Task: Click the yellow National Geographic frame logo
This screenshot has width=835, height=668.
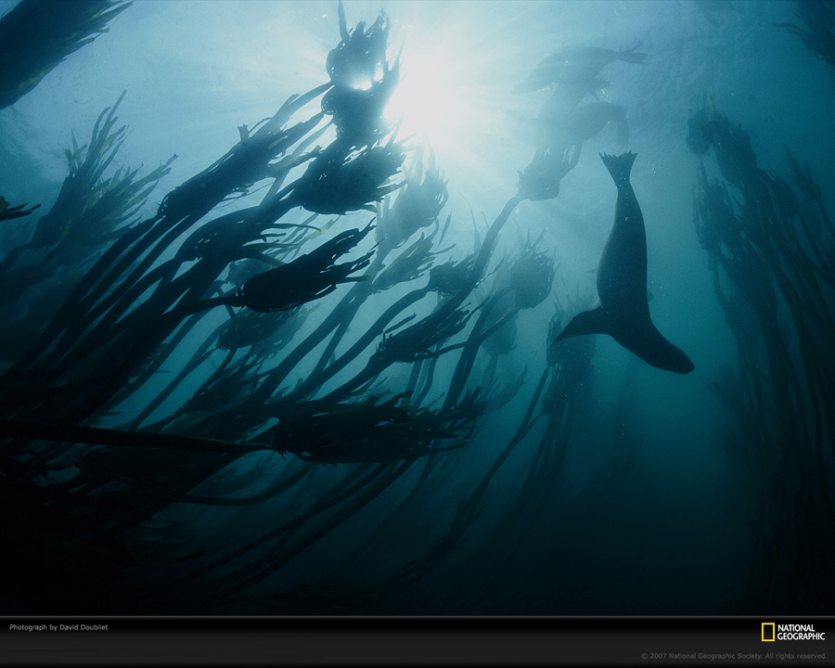Action: coord(767,632)
